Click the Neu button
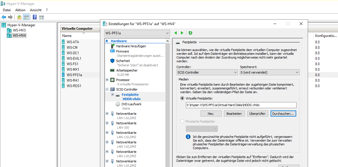This screenshot has height=167, width=338. (211, 113)
